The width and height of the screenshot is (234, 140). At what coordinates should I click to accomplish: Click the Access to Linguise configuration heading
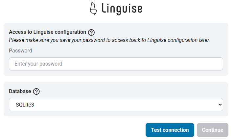click(x=47, y=32)
